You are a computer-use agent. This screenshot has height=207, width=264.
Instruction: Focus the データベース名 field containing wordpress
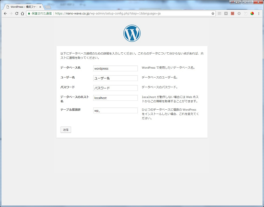click(x=115, y=69)
